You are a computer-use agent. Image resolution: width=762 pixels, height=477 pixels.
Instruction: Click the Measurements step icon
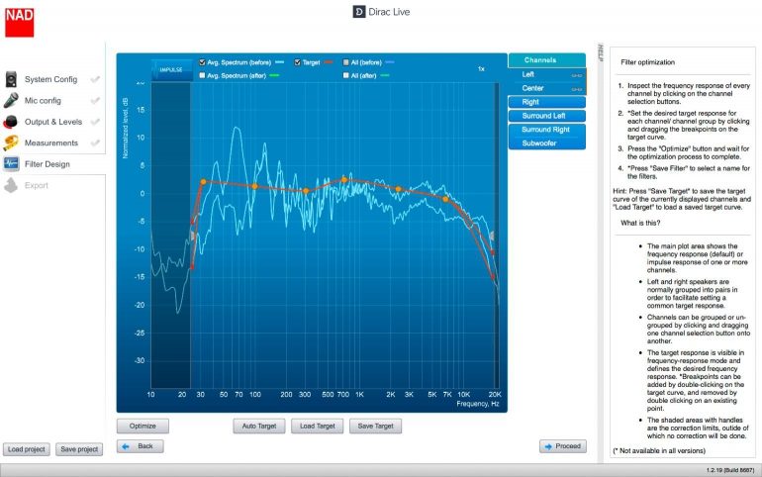point(12,143)
